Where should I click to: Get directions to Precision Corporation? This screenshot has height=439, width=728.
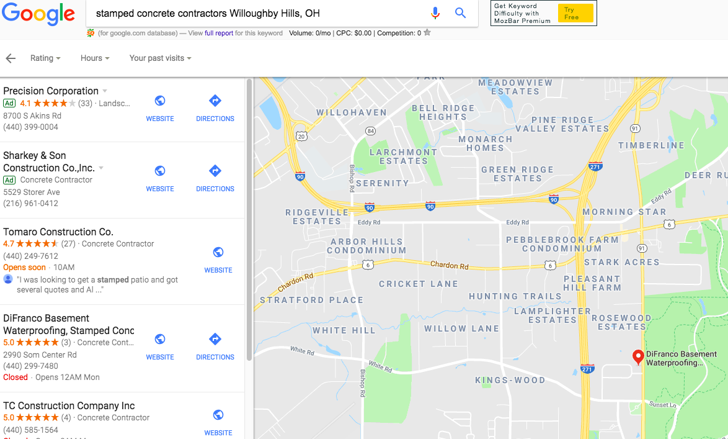coord(215,101)
